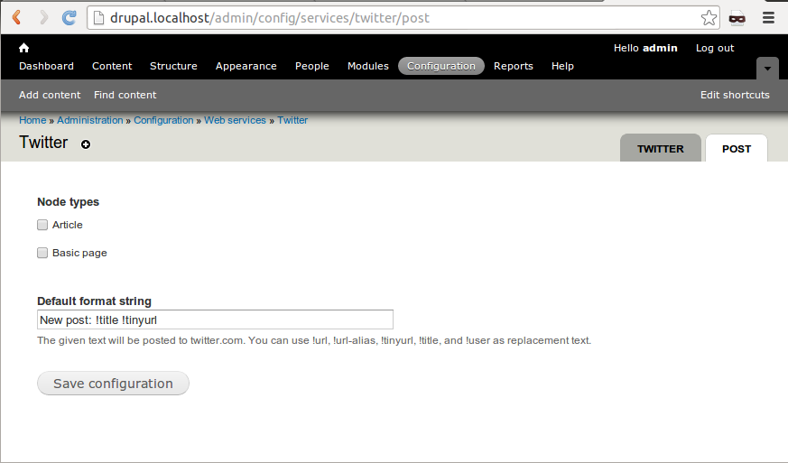Click the browser forward arrow

[x=43, y=17]
